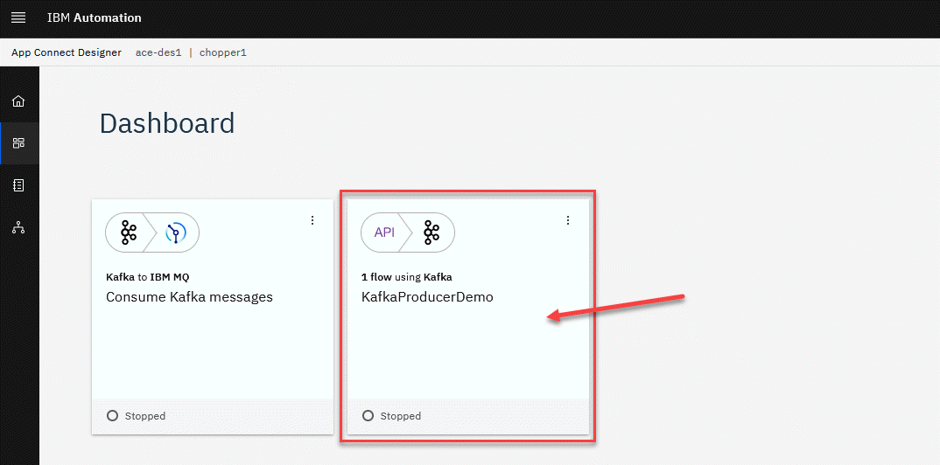Image resolution: width=940 pixels, height=465 pixels.
Task: Open the KafkaProducerDemo flow
Action: pos(427,297)
